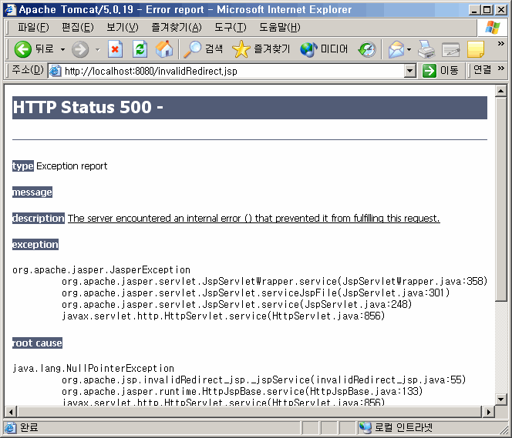Click the 'message' label
This screenshot has width=512, height=438.
(x=32, y=192)
